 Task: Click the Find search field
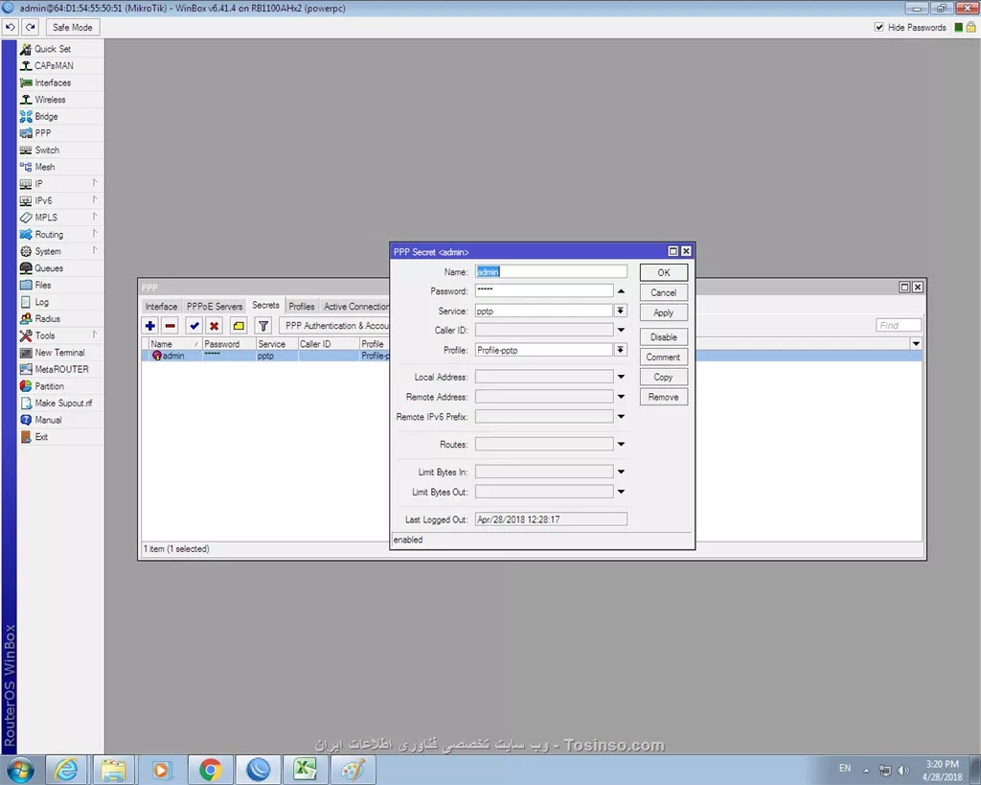899,326
